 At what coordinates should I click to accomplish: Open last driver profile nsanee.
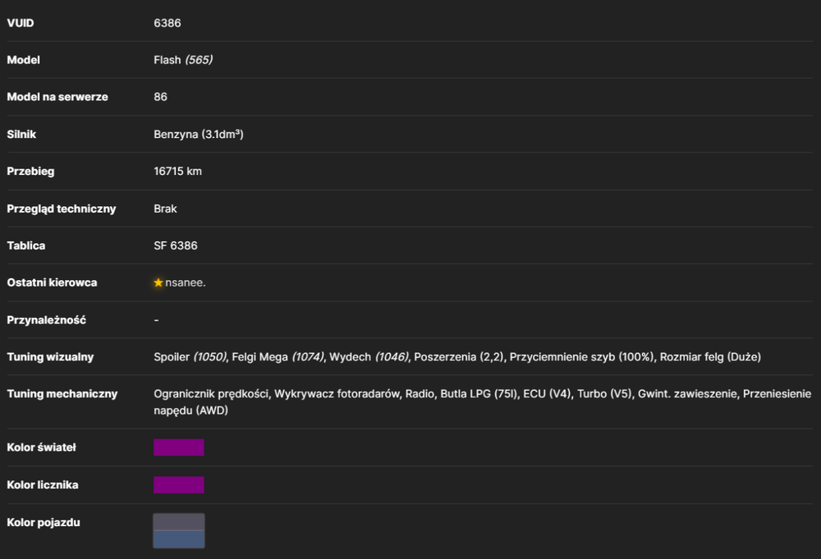[x=186, y=282]
